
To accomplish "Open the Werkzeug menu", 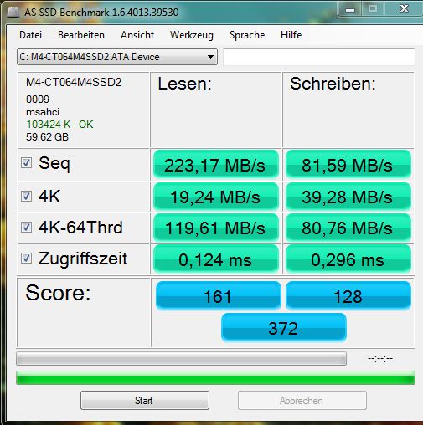I will (192, 35).
